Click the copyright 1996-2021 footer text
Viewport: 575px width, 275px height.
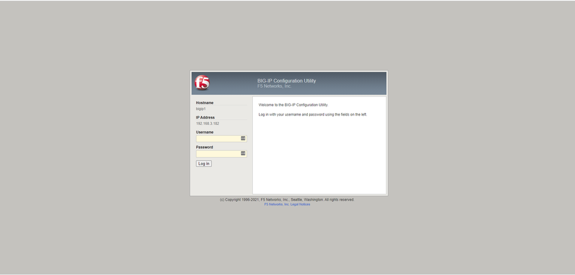click(x=287, y=200)
